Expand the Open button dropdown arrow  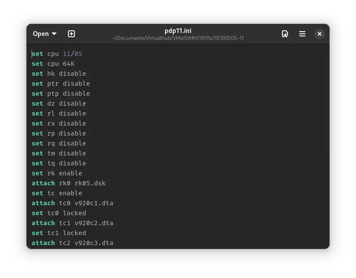[x=54, y=34]
